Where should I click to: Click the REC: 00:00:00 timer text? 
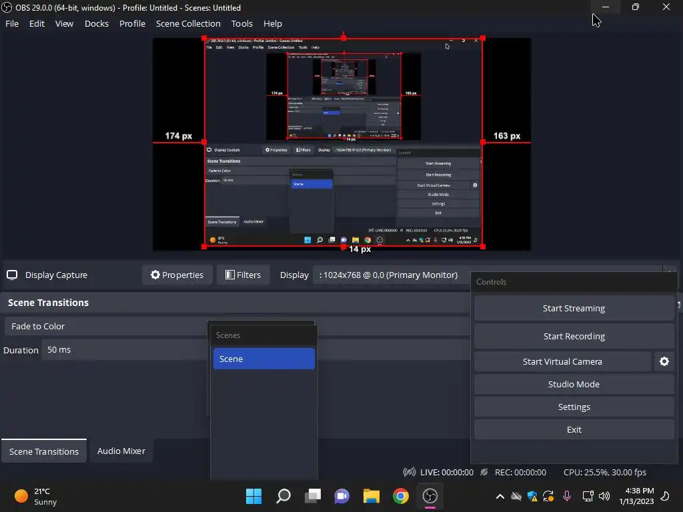click(x=520, y=472)
